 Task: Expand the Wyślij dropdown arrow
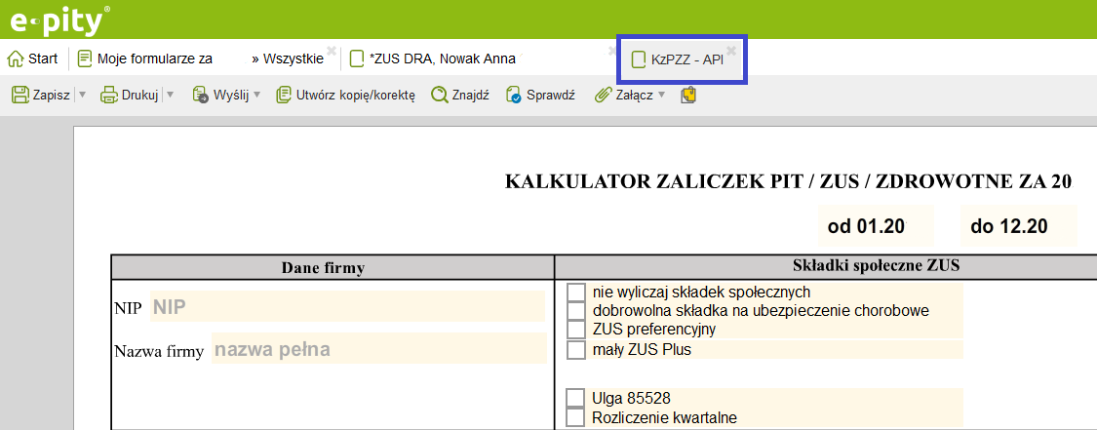[257, 95]
